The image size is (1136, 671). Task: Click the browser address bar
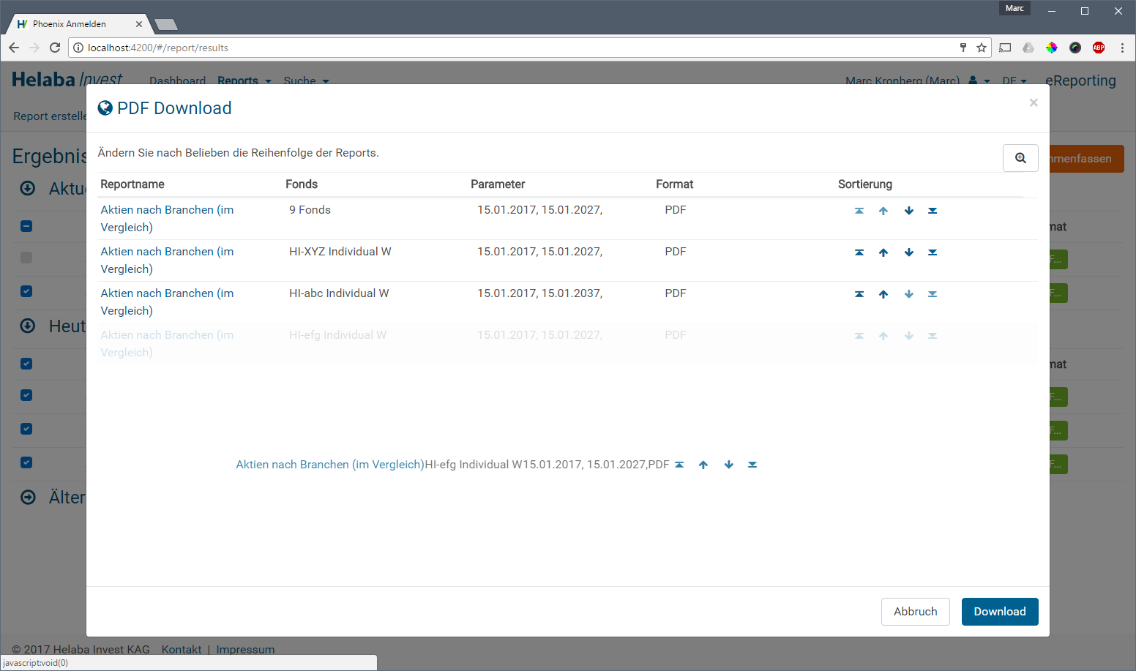512,48
